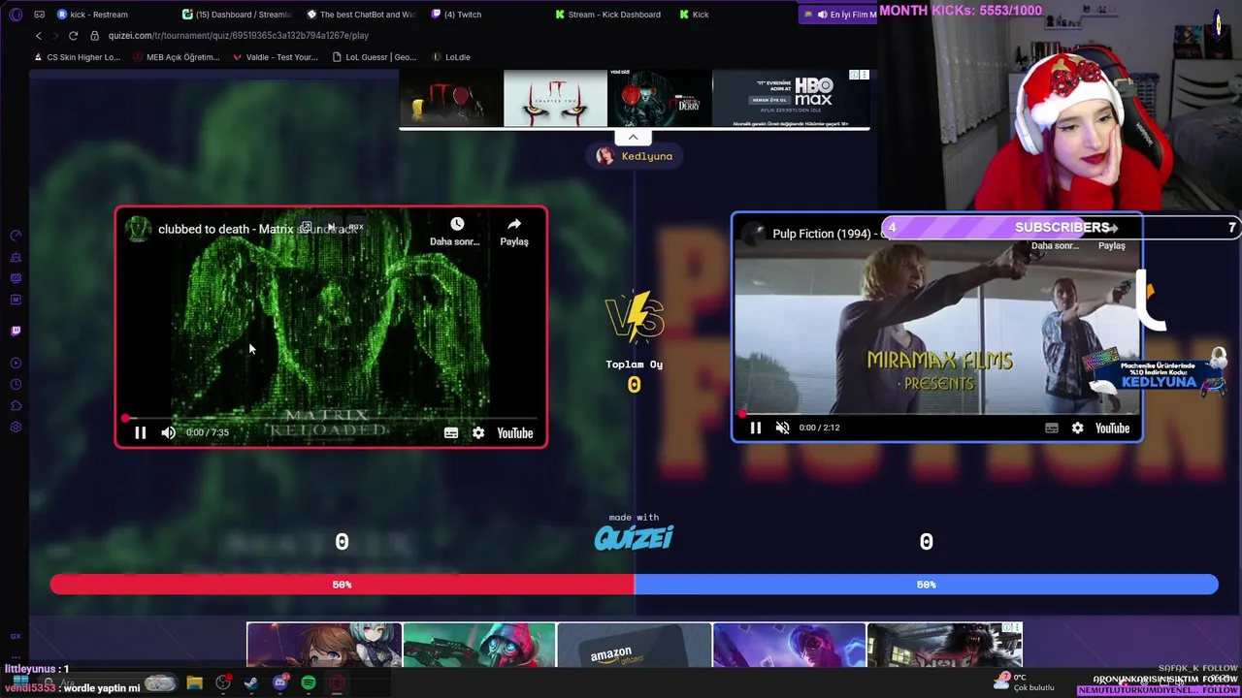Add the Matrix video to Daha sonra

click(x=456, y=232)
